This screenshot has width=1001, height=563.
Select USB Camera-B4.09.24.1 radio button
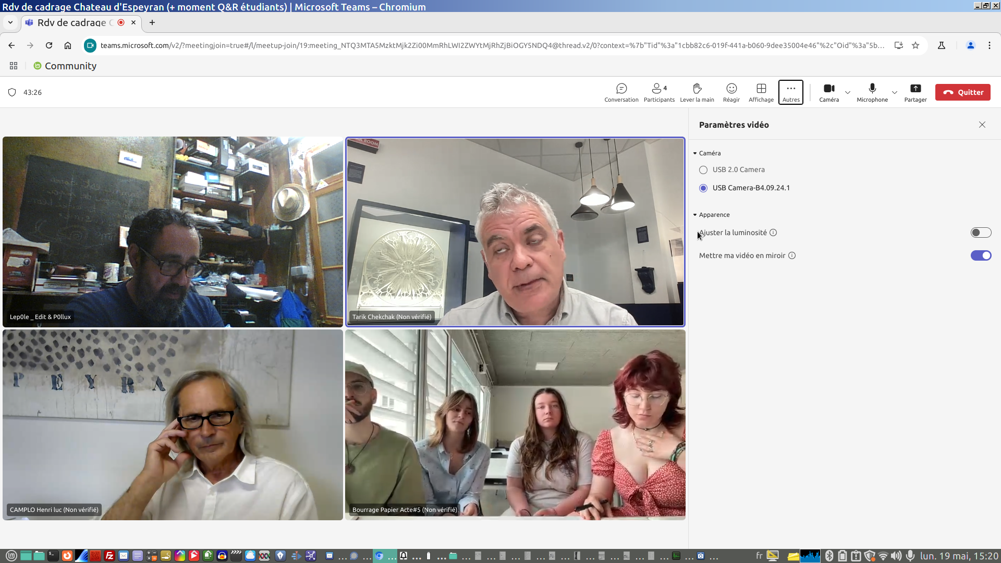[x=703, y=188]
